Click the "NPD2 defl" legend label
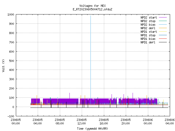Screen dimensions: 175x131 148,28
